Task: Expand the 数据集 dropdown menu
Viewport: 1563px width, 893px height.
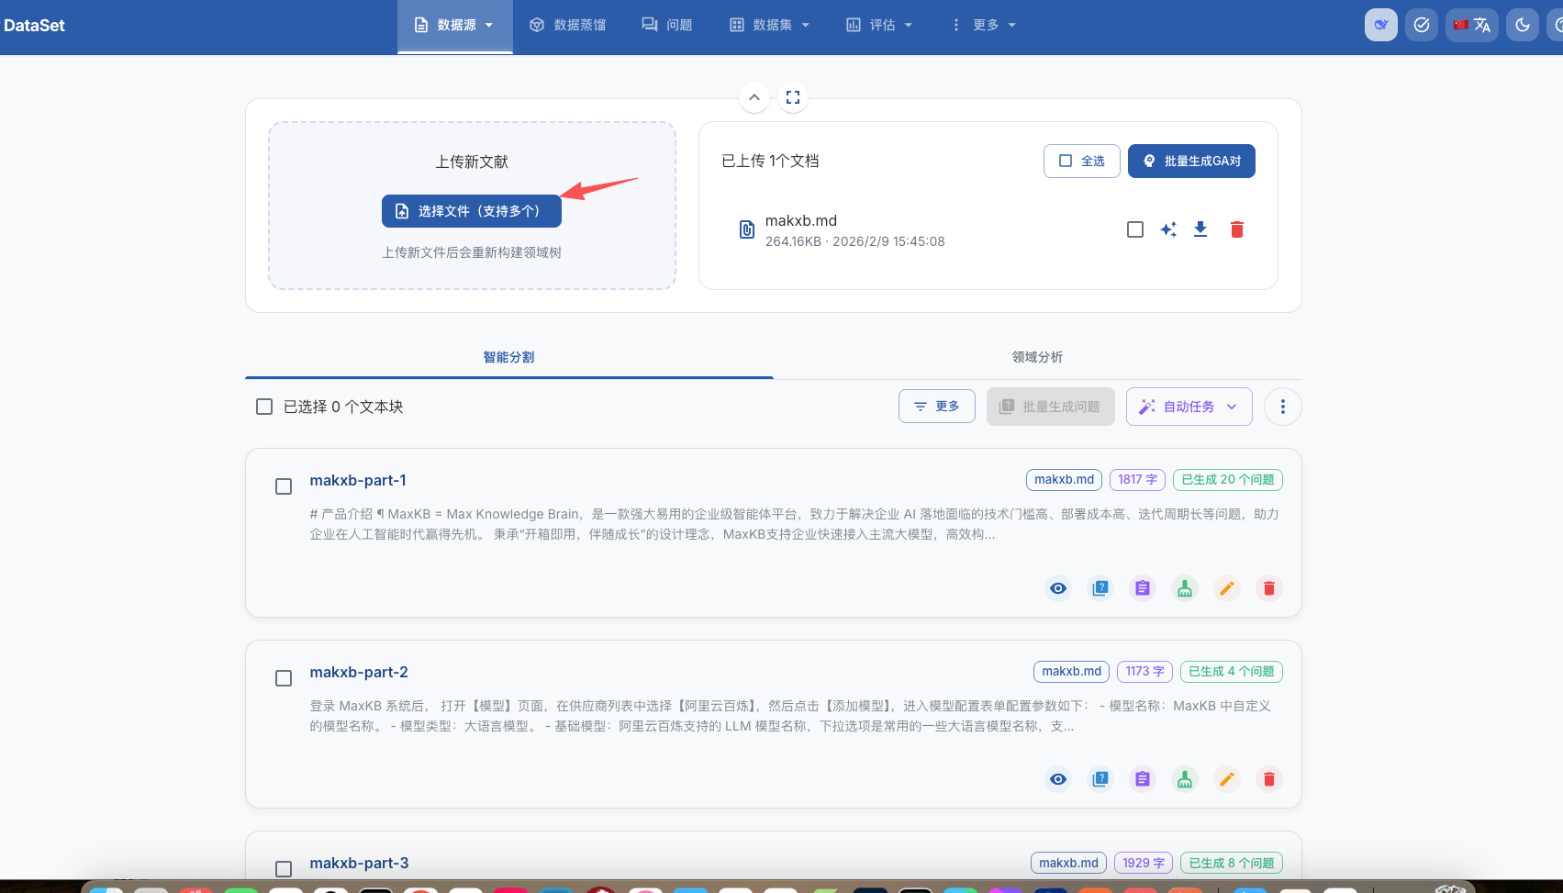Action: 769,26
